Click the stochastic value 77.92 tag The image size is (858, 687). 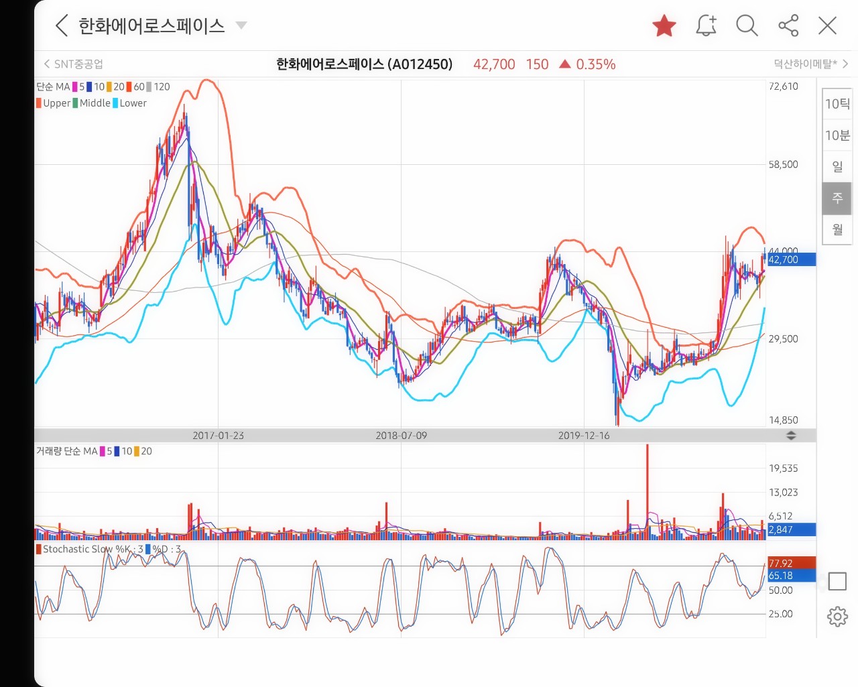click(x=792, y=563)
